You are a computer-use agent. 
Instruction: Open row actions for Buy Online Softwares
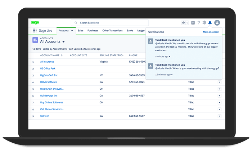pyautogui.click(x=220, y=102)
